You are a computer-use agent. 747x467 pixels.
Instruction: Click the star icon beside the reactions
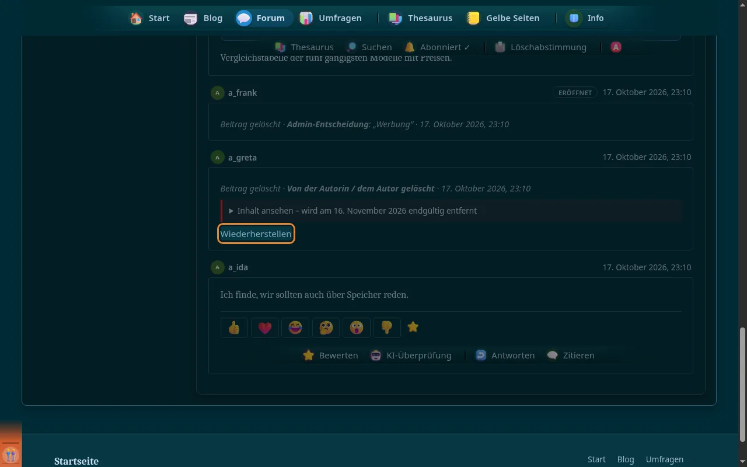click(x=413, y=327)
